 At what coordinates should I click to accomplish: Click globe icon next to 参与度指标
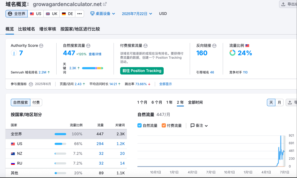[31, 84]
